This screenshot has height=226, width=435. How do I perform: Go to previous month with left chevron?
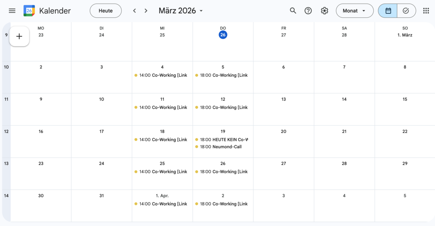point(134,11)
